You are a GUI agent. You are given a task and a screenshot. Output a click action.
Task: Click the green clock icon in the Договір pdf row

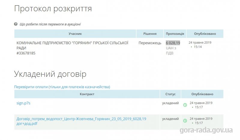point(185,121)
